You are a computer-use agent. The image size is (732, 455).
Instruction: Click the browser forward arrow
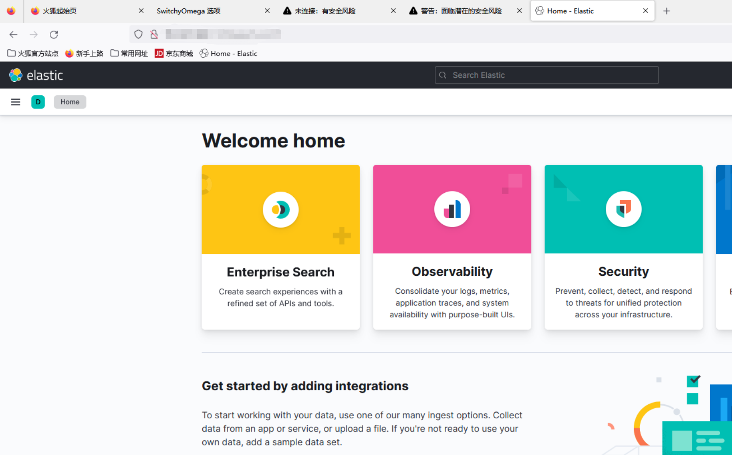pos(34,35)
